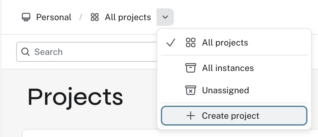Collapse the project switcher chevron dropdown
The image size is (318, 137).
coord(165,17)
